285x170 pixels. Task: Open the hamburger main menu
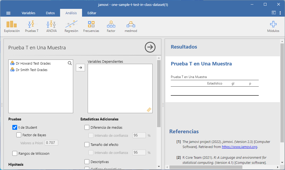[x=8, y=13]
